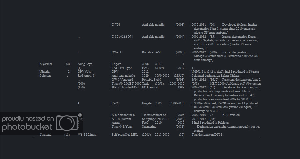Screen dimensions: 300x159
Task: Click the '2009-2010' delivery years
Action: pyautogui.click(x=177, y=103)
